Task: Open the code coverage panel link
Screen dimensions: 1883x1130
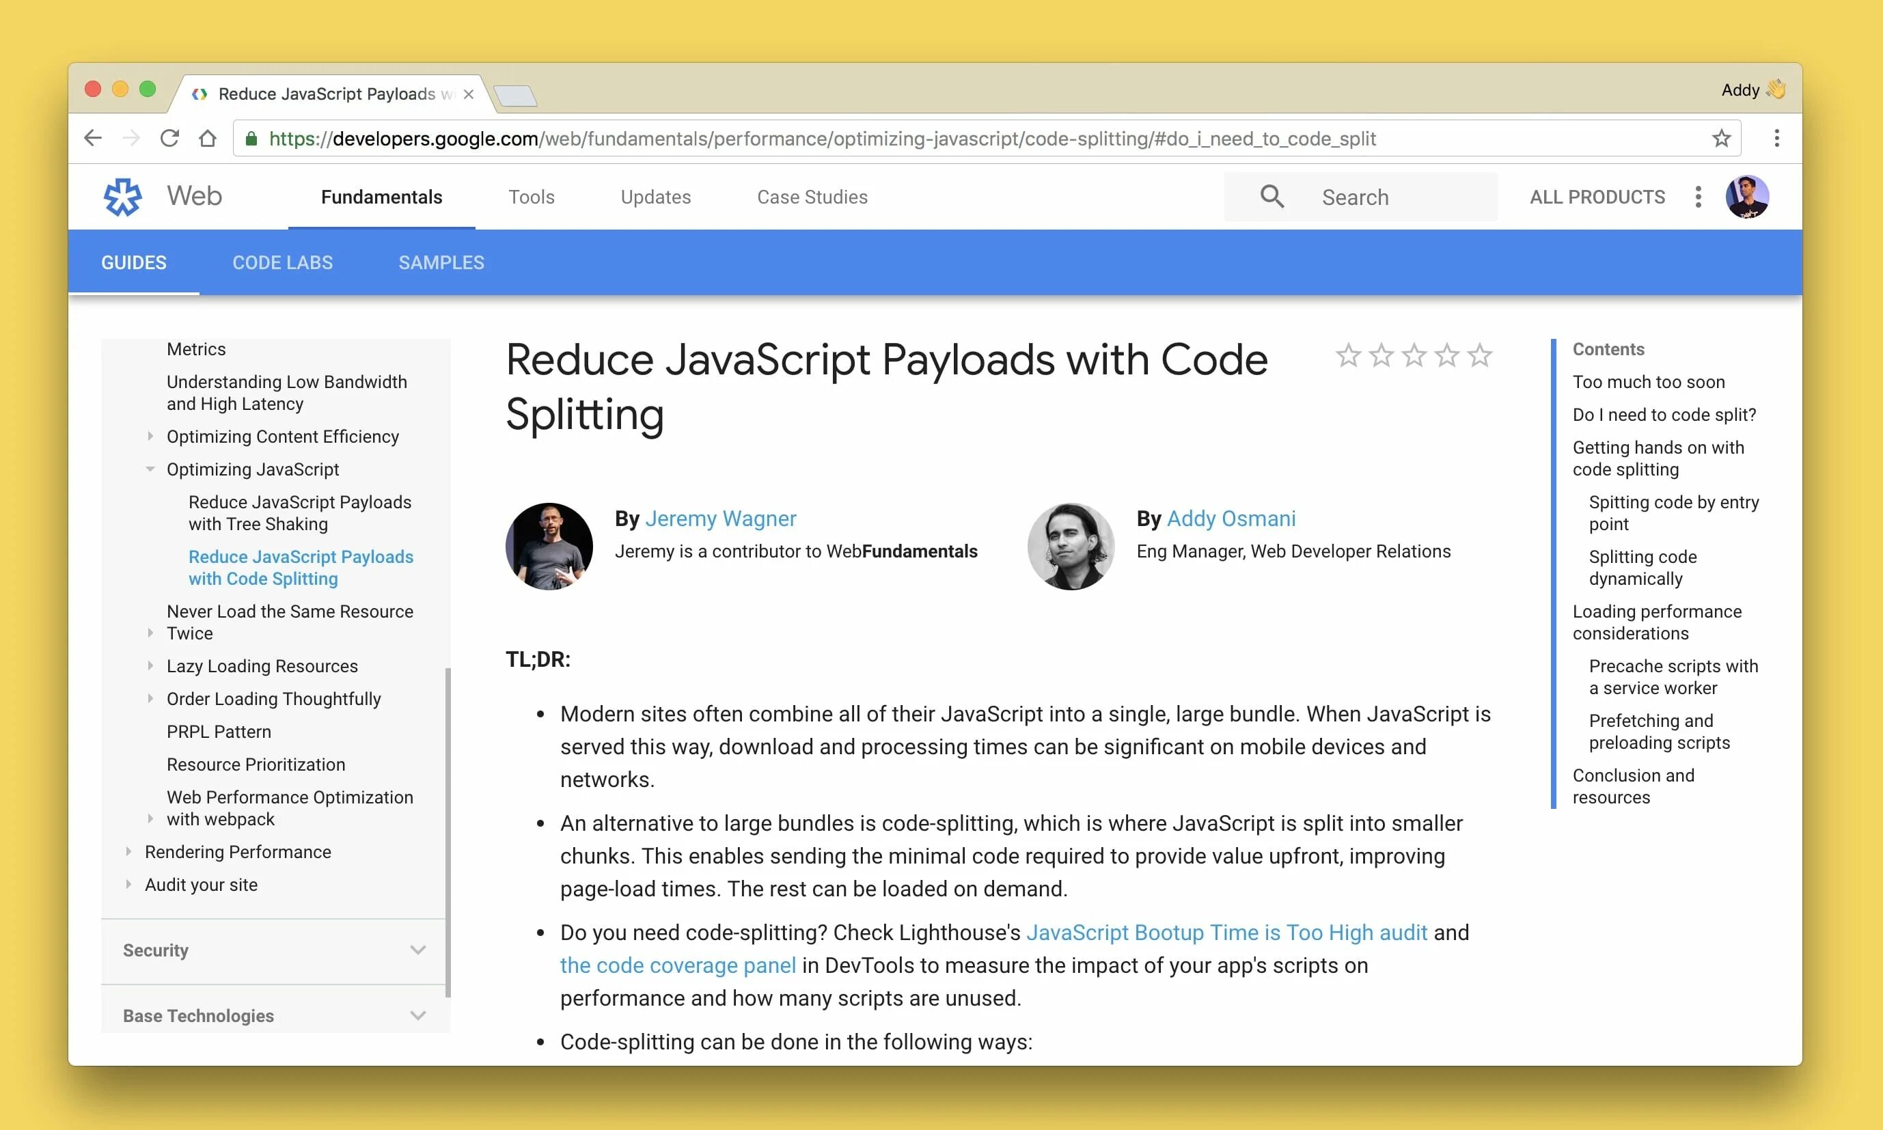Action: (x=678, y=965)
